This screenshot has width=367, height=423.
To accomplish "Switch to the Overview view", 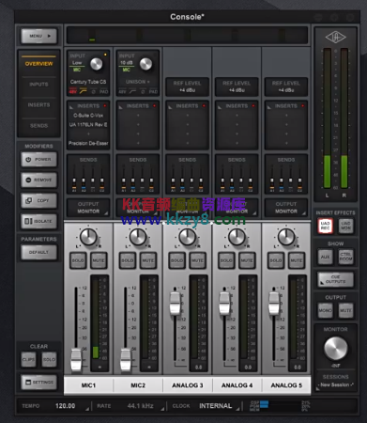I will [x=38, y=64].
